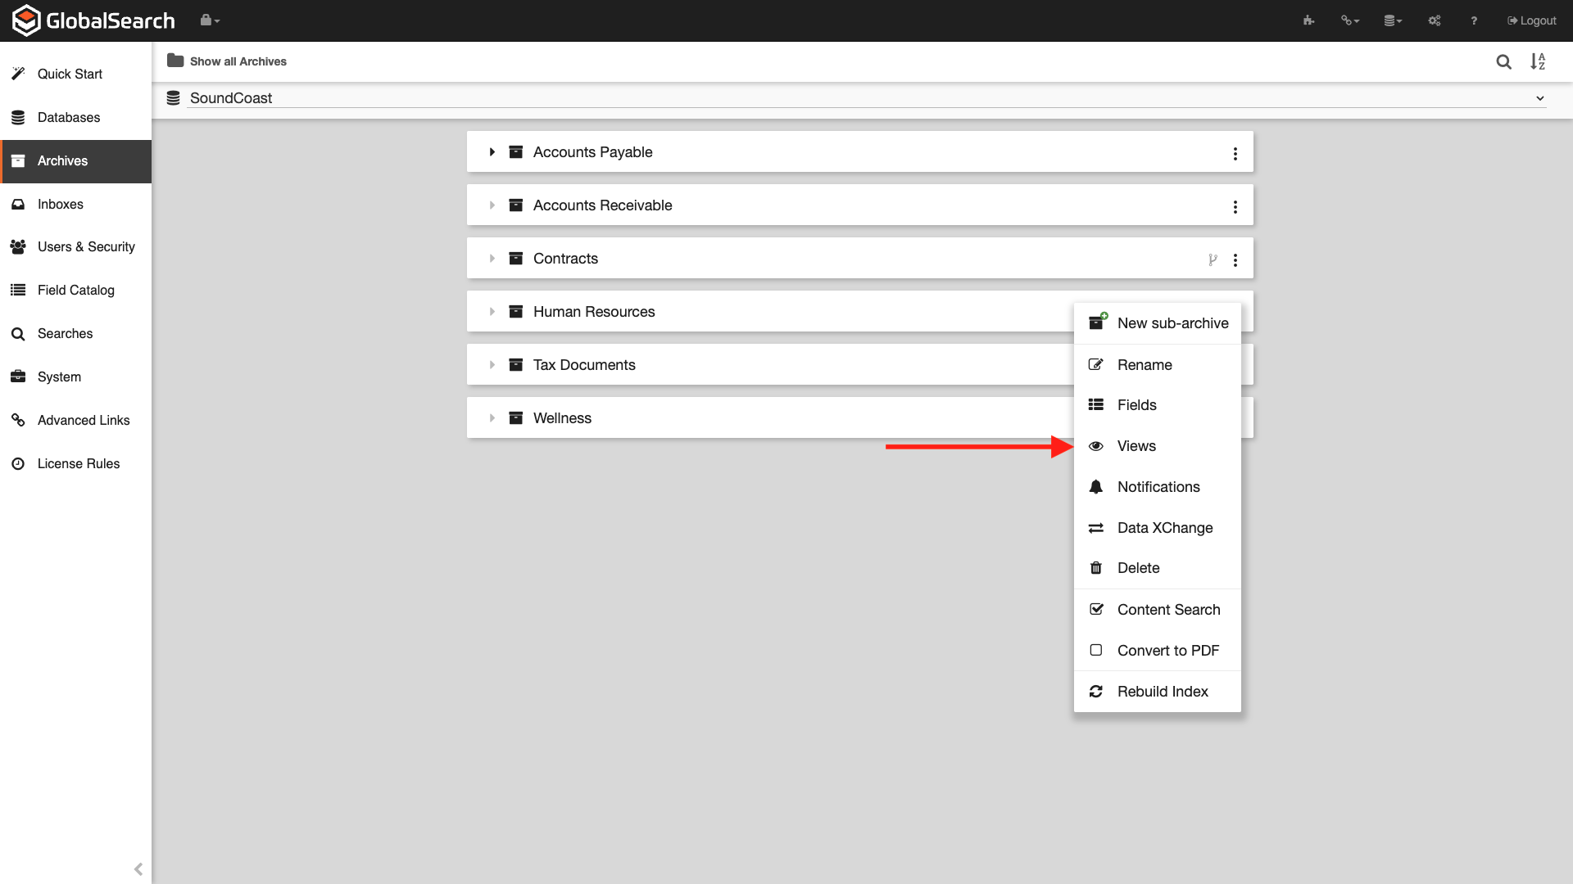Click the sort A-Z icon
Image resolution: width=1573 pixels, height=884 pixels.
pos(1538,61)
